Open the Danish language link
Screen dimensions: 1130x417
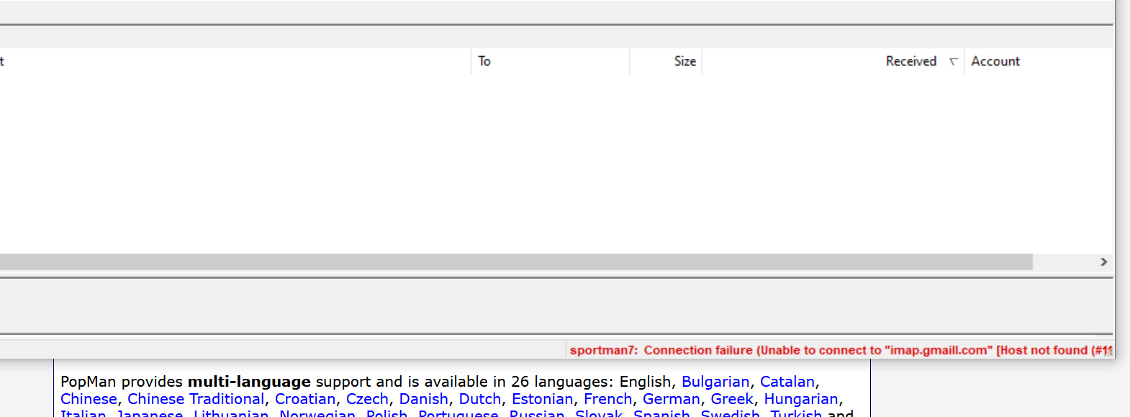(x=423, y=399)
